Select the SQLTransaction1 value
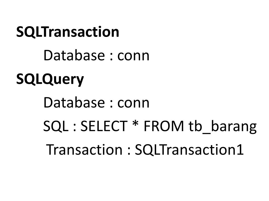The image size is (269, 201). pyautogui.click(x=189, y=149)
